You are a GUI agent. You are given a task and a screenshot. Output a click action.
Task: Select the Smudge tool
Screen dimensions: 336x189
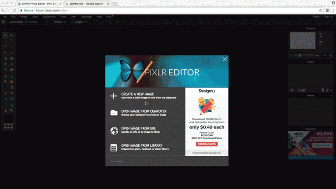[6, 82]
